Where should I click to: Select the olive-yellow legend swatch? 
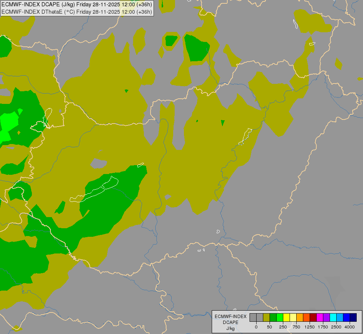[x=266, y=318]
